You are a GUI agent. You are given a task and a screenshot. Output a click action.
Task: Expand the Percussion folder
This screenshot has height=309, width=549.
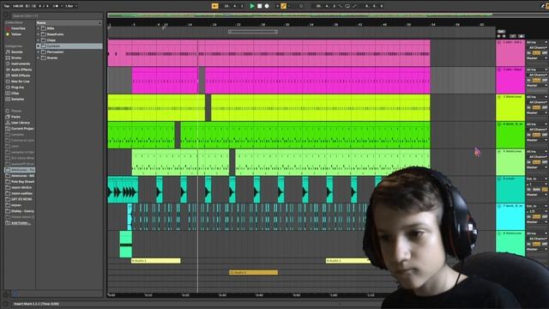pos(39,51)
